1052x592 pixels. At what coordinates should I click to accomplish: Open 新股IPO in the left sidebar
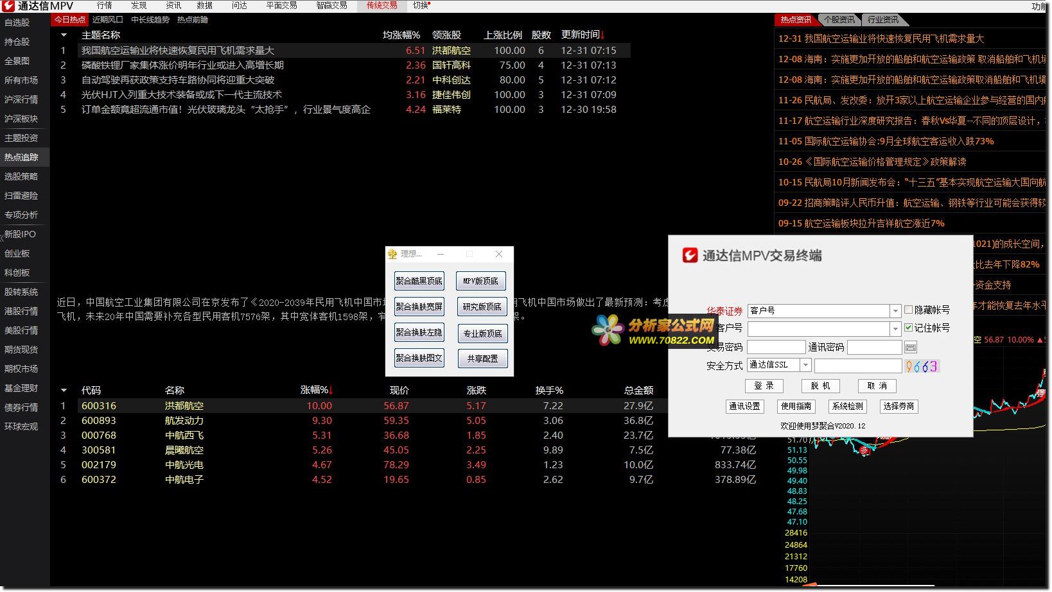pyautogui.click(x=20, y=234)
